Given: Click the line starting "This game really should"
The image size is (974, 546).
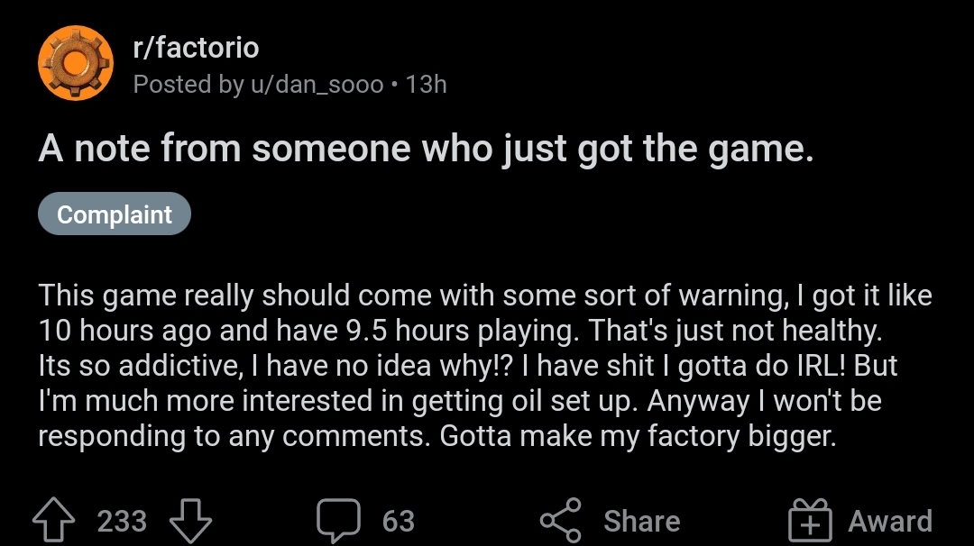Looking at the screenshot, I should coord(485,296).
